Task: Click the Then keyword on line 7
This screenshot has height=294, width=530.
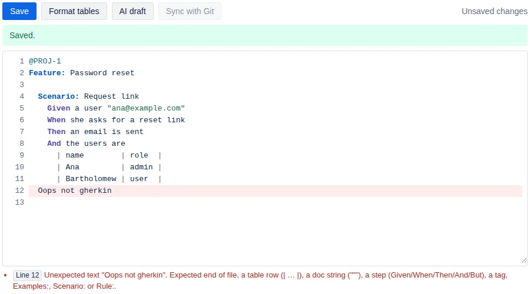Action: click(x=57, y=132)
